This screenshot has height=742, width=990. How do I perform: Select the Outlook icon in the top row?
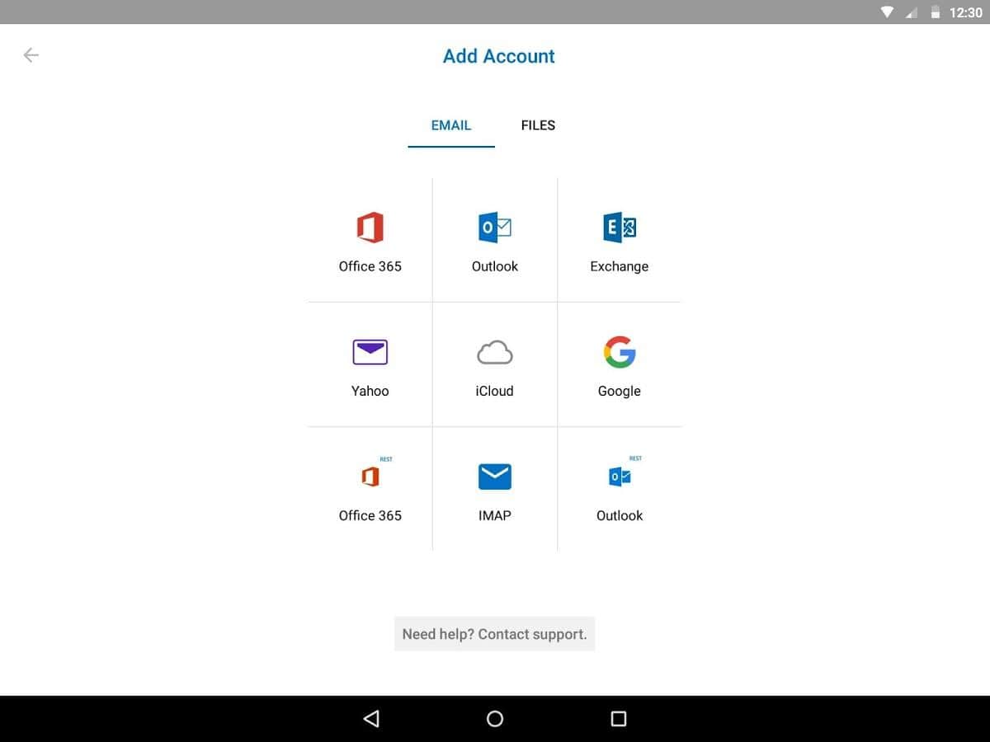pos(495,228)
